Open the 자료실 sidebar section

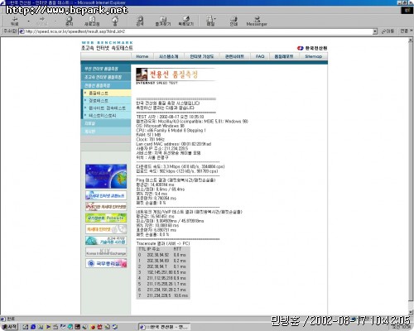[106, 123]
